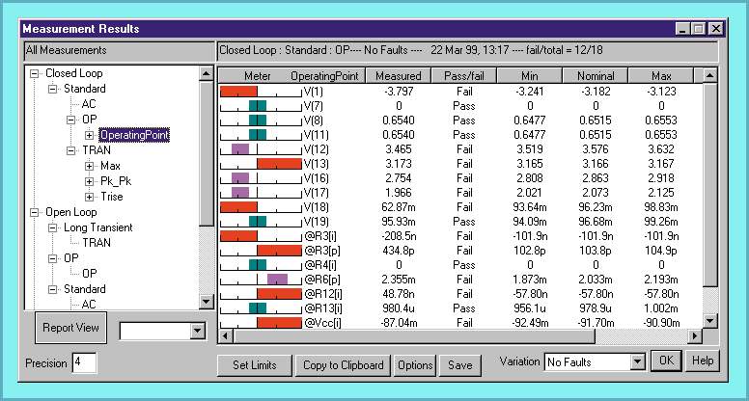Click the @Vcc[i] red meter bar
This screenshot has width=749, height=401.
click(279, 322)
